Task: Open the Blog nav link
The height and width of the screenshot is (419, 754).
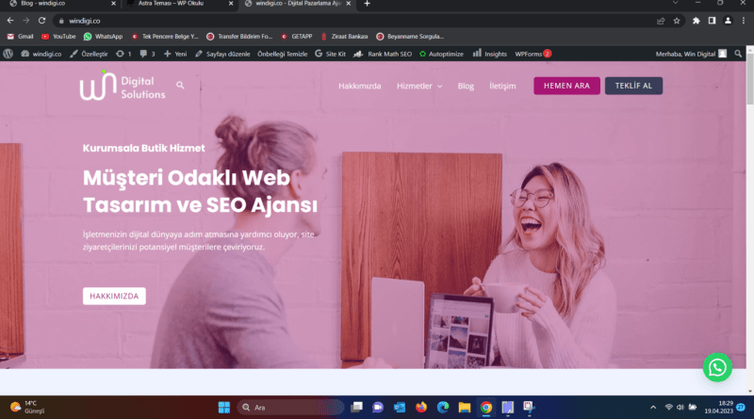Action: coord(466,86)
